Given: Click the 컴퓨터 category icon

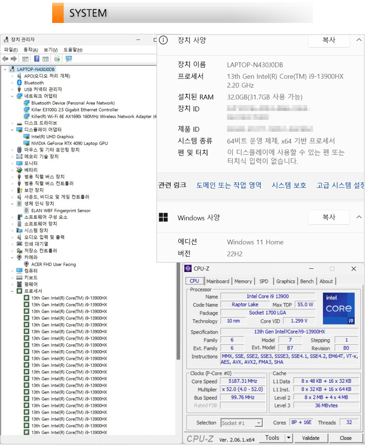Looking at the screenshot, I should [19, 271].
